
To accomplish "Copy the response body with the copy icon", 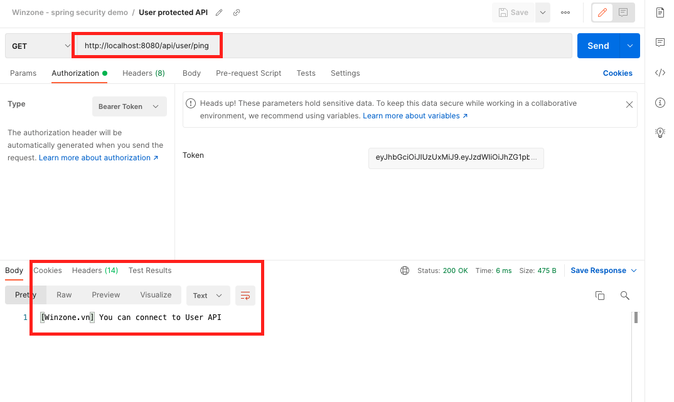I will (600, 296).
